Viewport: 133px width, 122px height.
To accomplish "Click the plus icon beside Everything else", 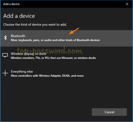I will 5,73.
